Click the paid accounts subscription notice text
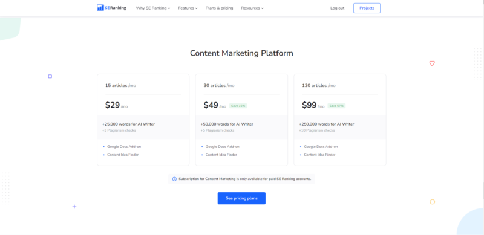This screenshot has height=235, width=484. tap(245, 179)
